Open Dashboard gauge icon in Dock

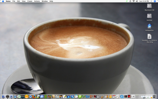tap(8, 96)
